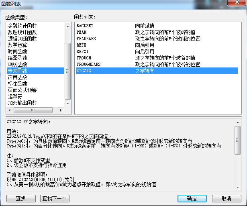Click left arrow of horizontal type-list scrollbar
The height and width of the screenshot is (206, 247).
click(10, 110)
